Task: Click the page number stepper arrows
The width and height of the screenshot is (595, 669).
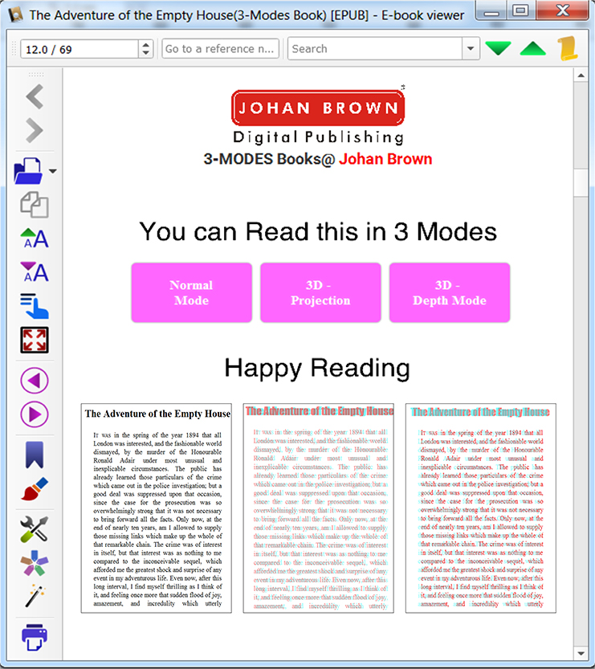Action: pos(145,49)
